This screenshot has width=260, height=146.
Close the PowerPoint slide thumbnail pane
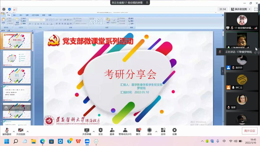32,30
